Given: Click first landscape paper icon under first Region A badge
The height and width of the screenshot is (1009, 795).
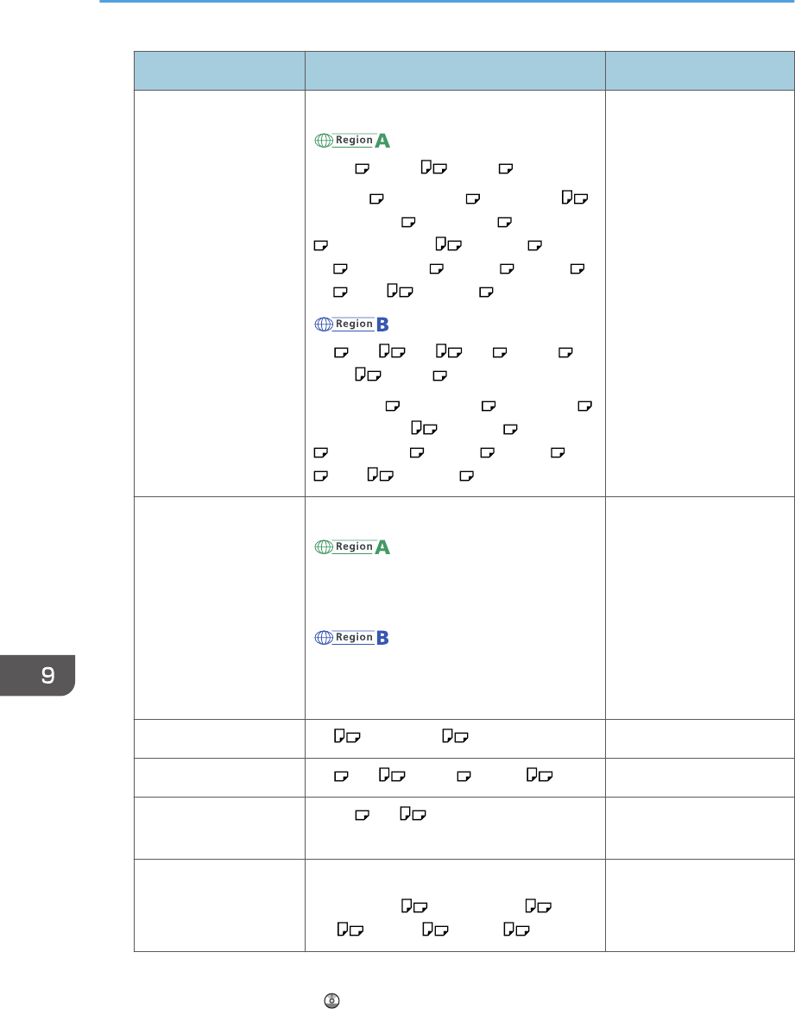Looking at the screenshot, I should point(363,168).
